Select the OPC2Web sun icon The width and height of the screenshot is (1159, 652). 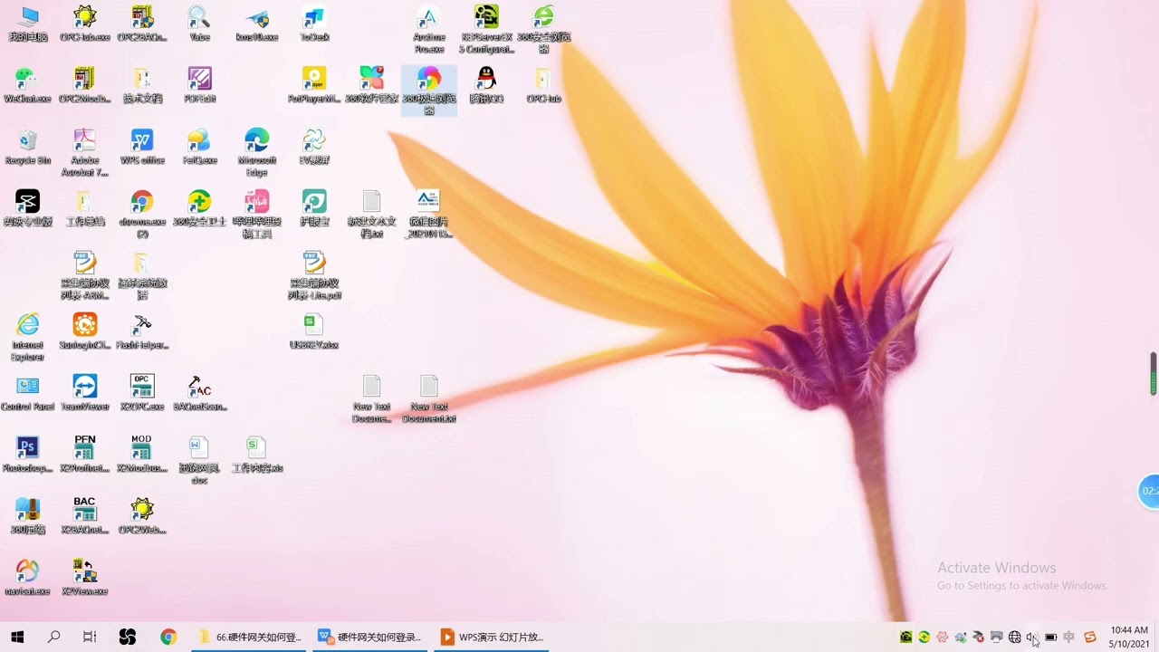(x=142, y=516)
